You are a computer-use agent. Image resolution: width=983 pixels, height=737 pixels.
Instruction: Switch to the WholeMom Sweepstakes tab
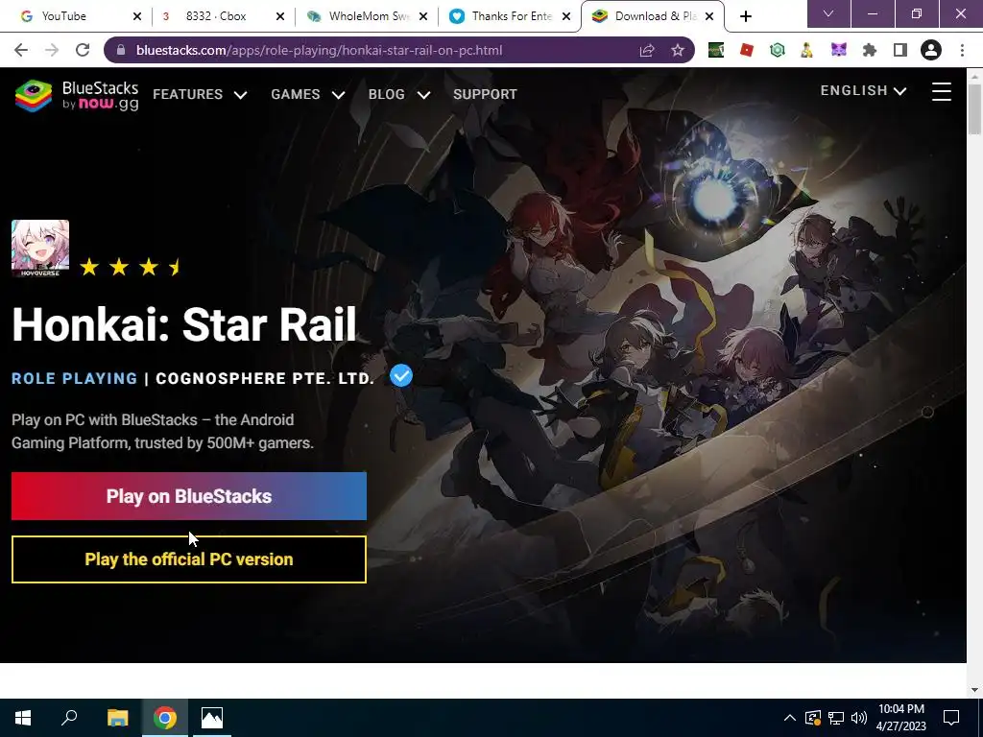[368, 16]
